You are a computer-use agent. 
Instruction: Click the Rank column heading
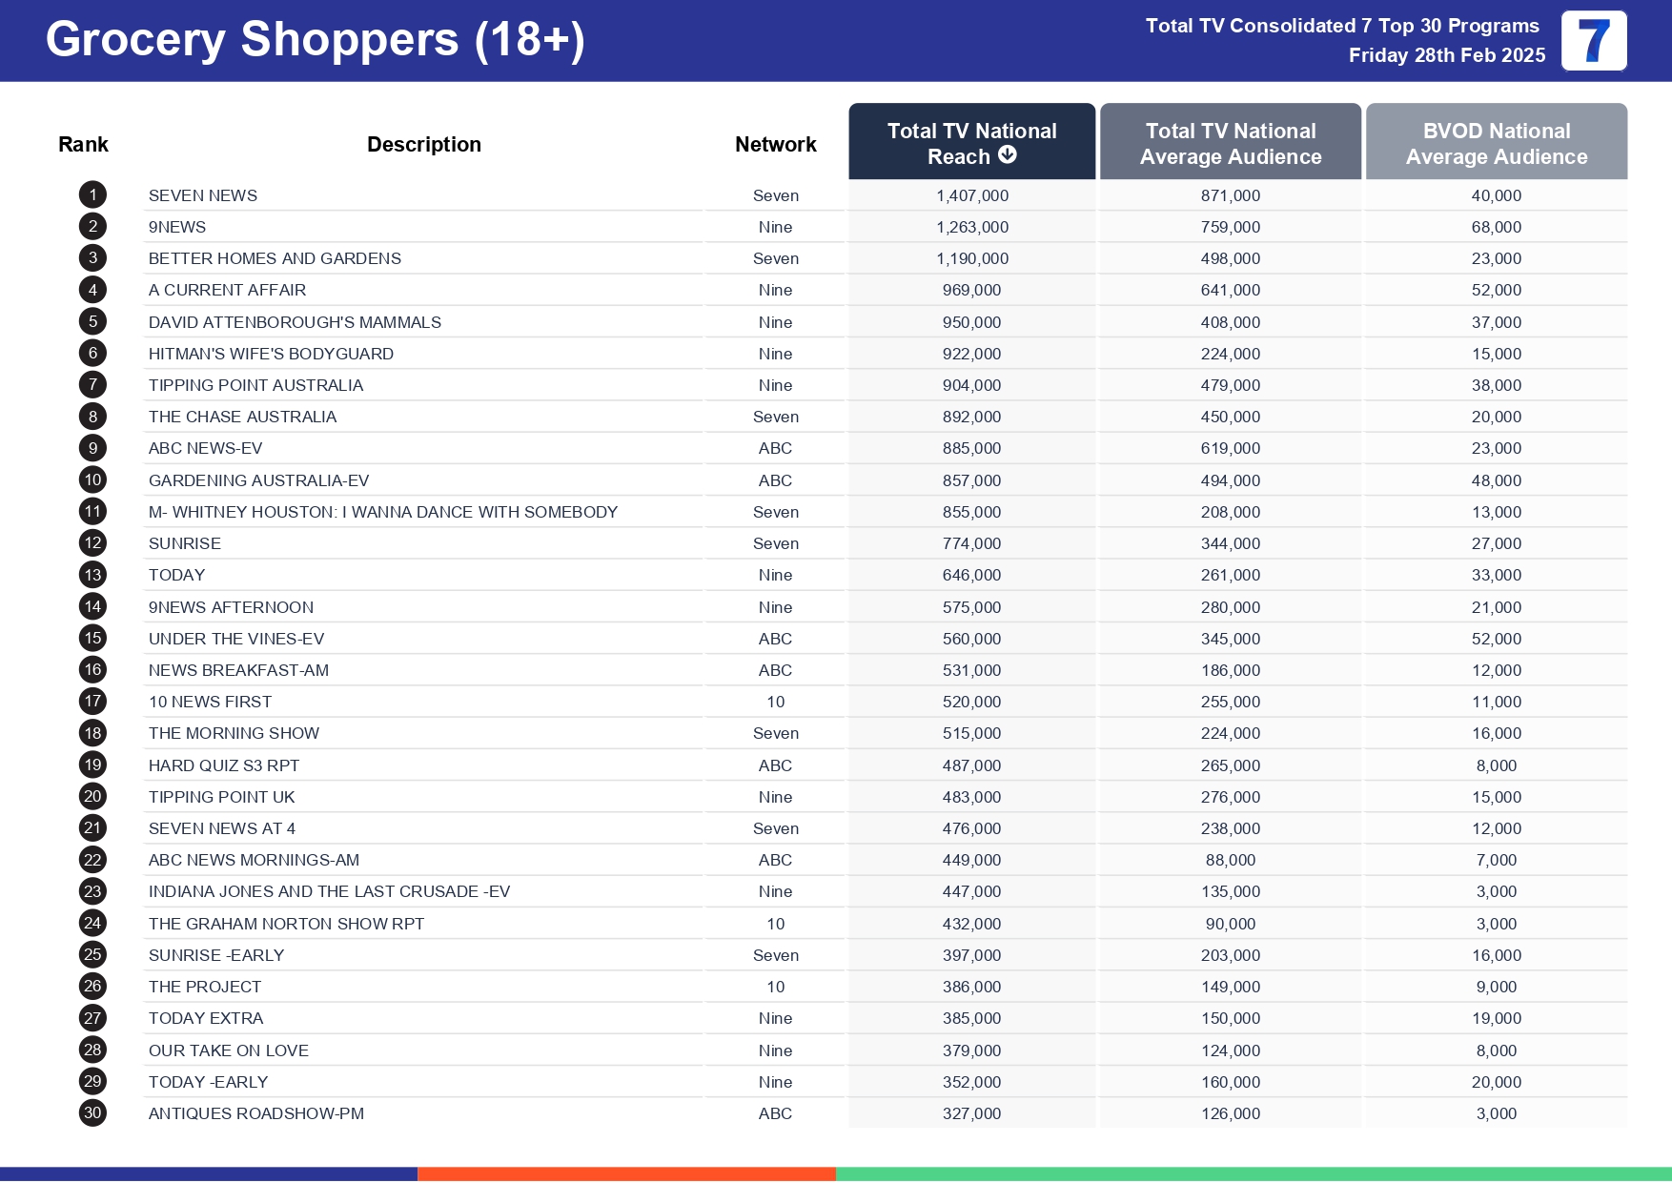tap(83, 145)
